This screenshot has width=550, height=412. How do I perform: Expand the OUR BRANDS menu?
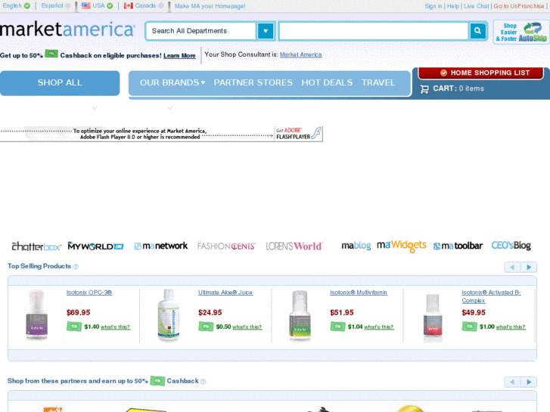click(x=172, y=82)
